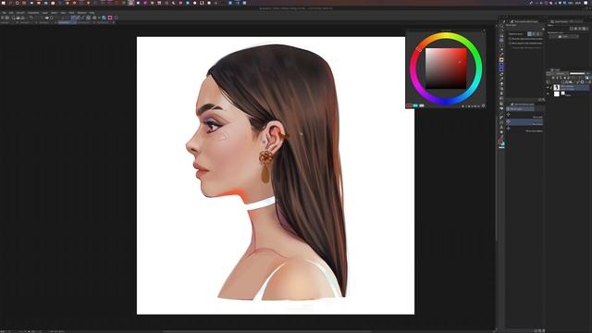Screen dimensions: 592x333
Task: Open the Edit menu
Action: tap(11, 13)
